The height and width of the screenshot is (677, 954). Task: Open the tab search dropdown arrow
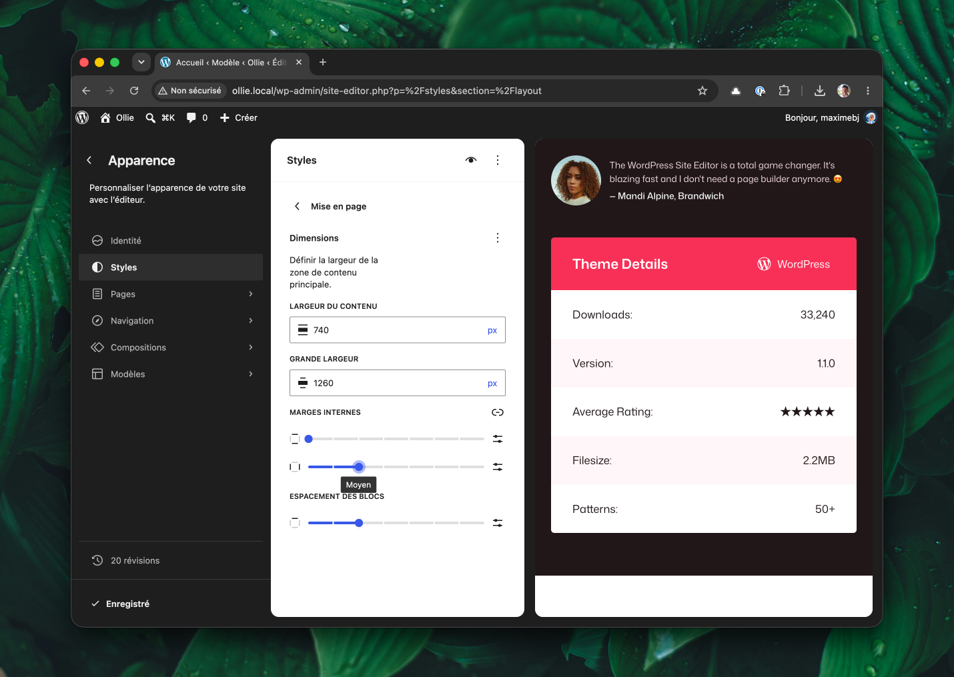141,62
